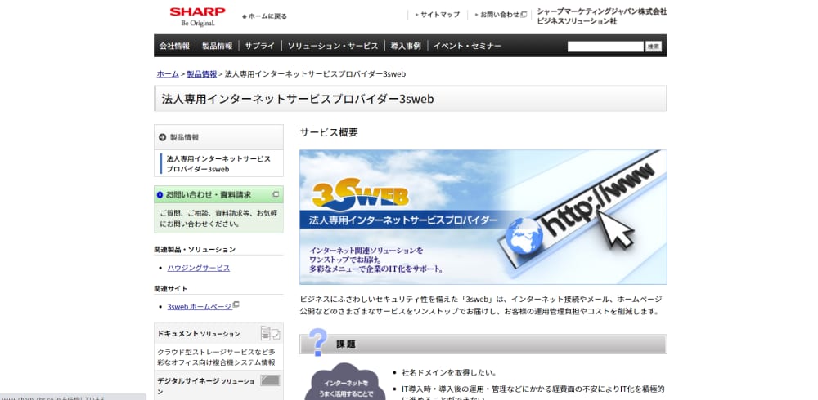Image resolution: width=818 pixels, height=400 pixels.
Task: Open the 会社情報 menu
Action: tap(175, 46)
